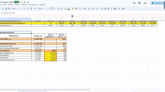Screen dimensions: 165x92
Task: Open functions via the sigma icon
Action: click(x=119, y=9)
